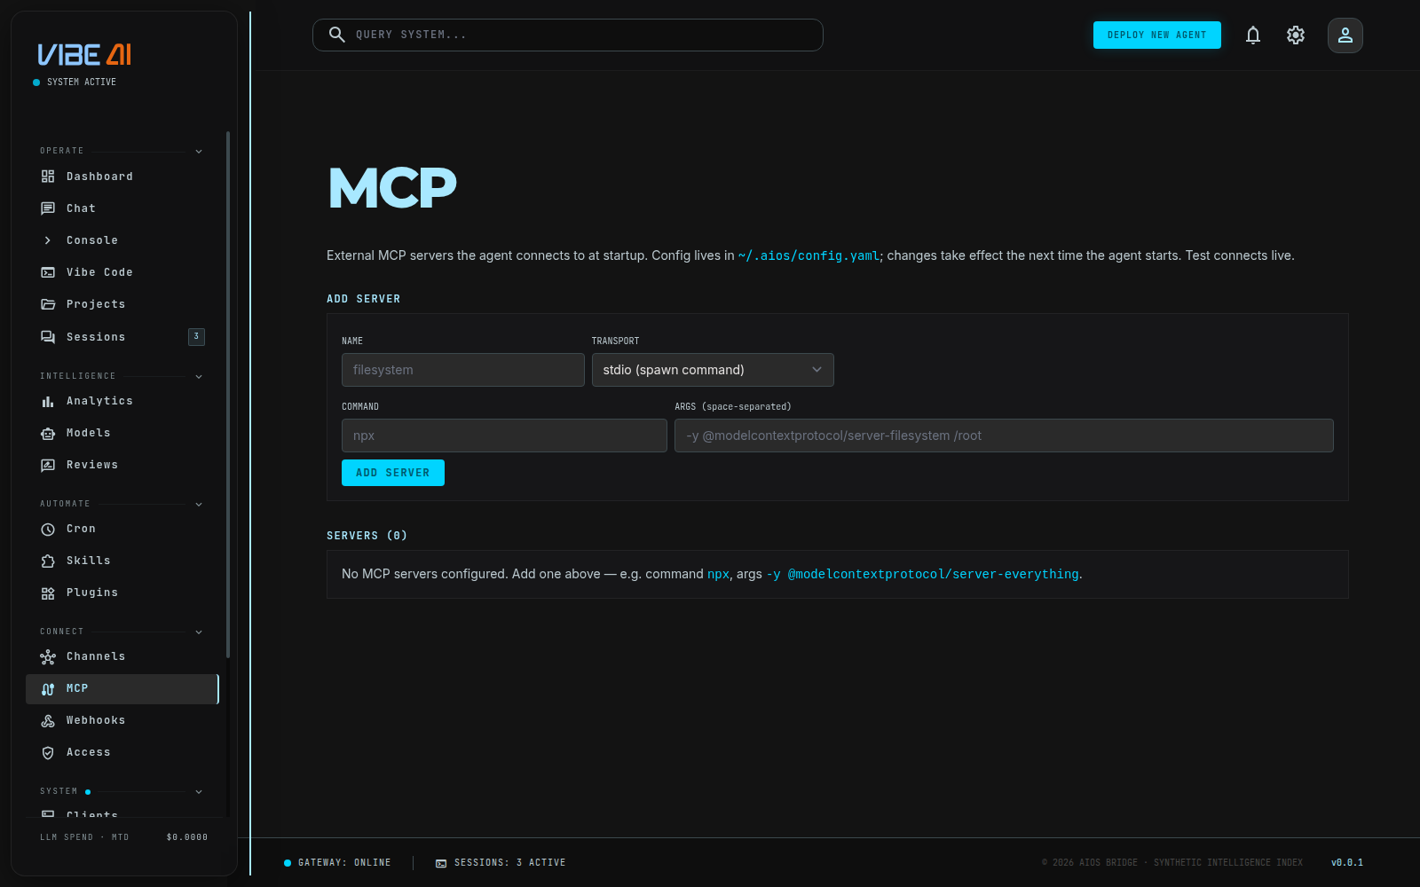Open the user profile icon
The image size is (1420, 887).
click(x=1345, y=35)
